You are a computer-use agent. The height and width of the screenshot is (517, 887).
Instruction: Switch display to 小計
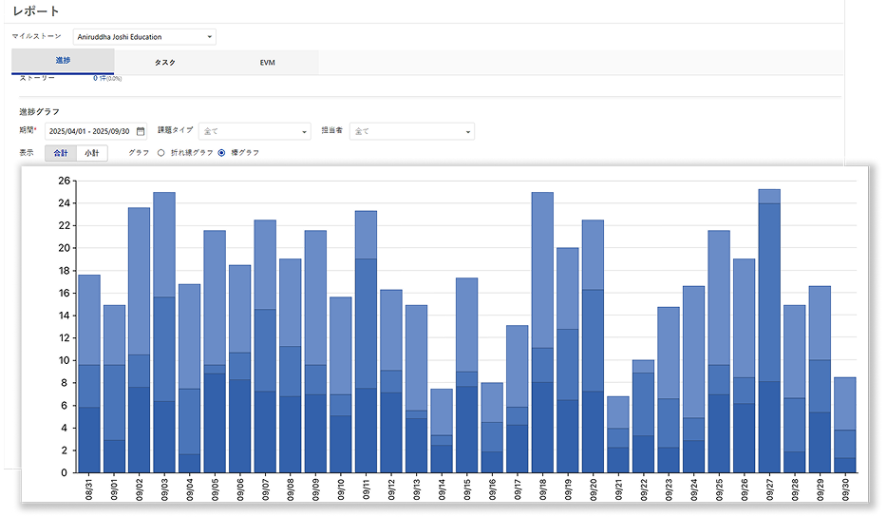point(91,153)
